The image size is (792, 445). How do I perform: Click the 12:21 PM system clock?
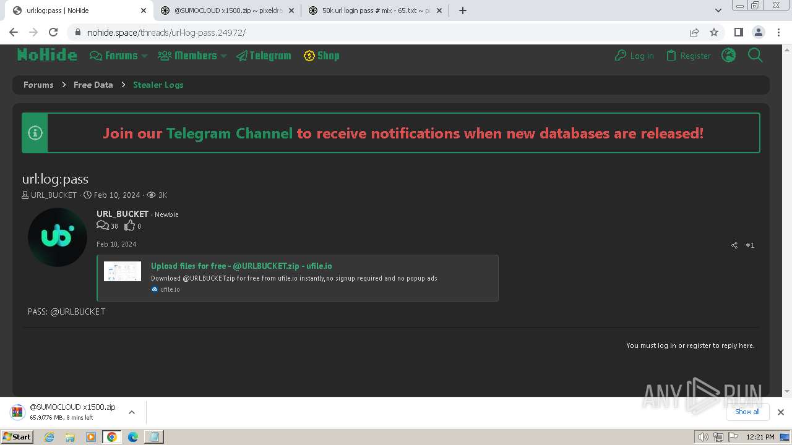tap(760, 437)
